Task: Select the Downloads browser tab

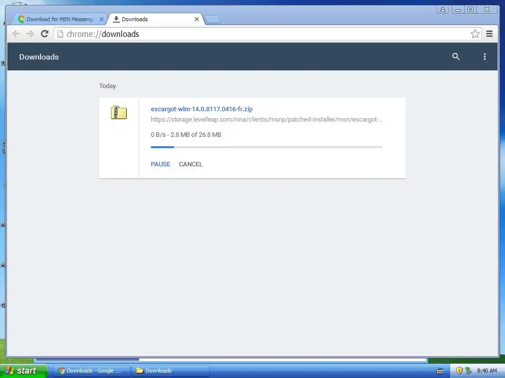Action: [155, 19]
